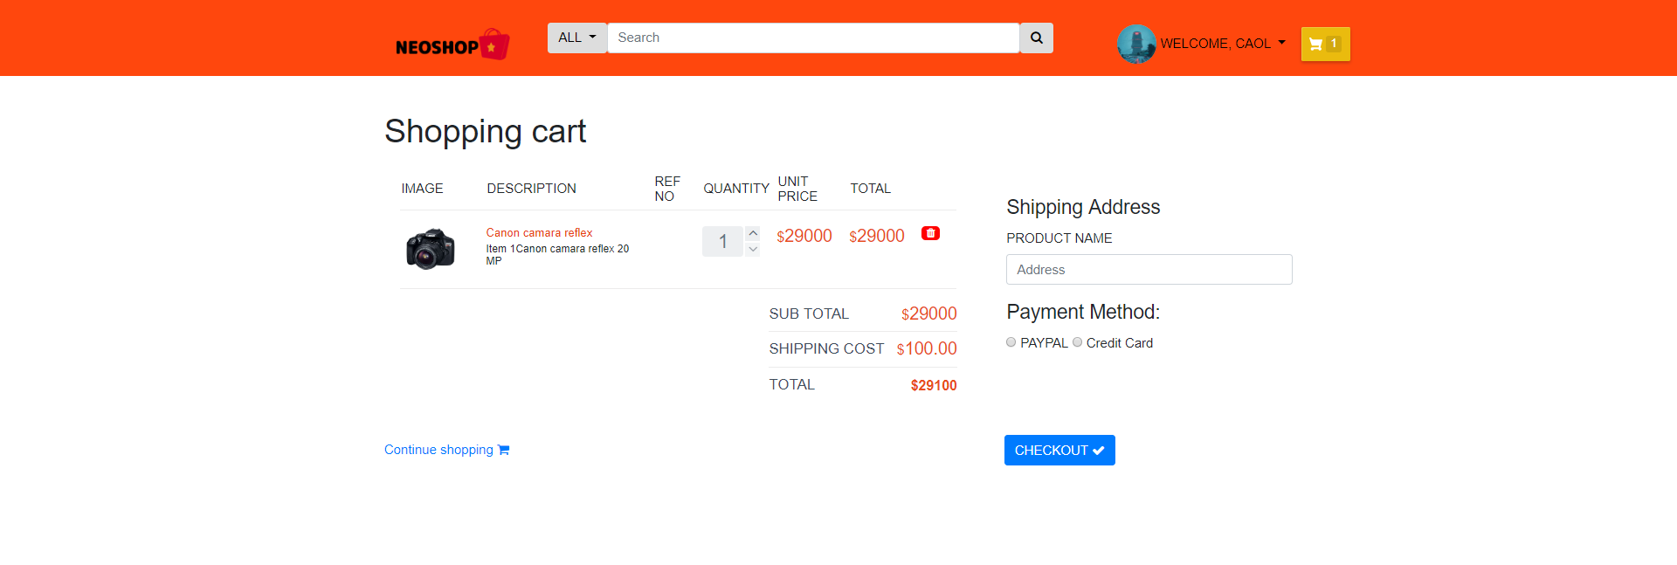Open the ALL category dropdown

point(577,38)
